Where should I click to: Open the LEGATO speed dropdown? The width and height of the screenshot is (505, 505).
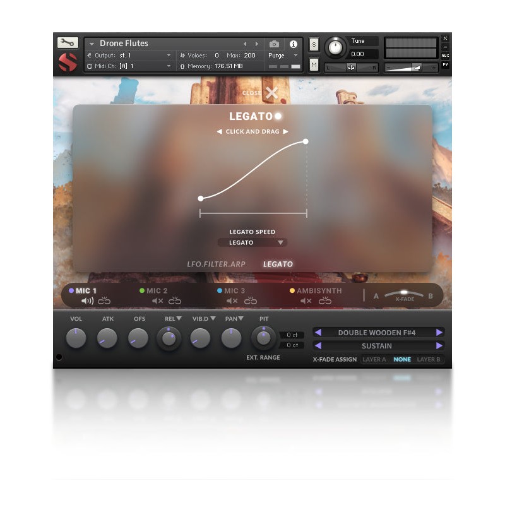coord(252,242)
